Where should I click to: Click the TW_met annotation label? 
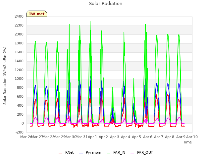(37, 14)
